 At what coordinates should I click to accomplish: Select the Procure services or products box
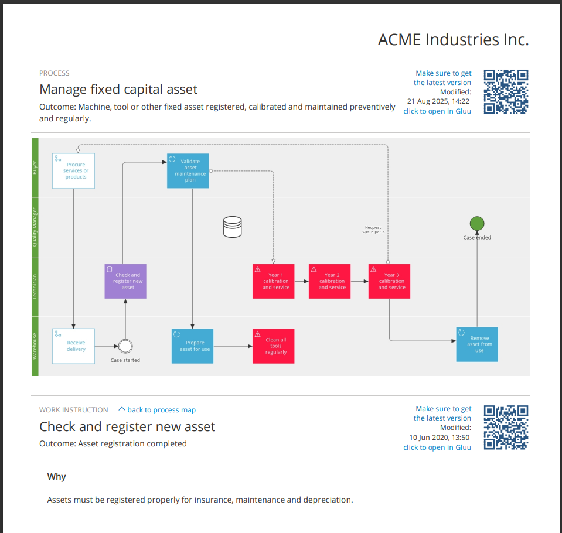[x=73, y=170]
